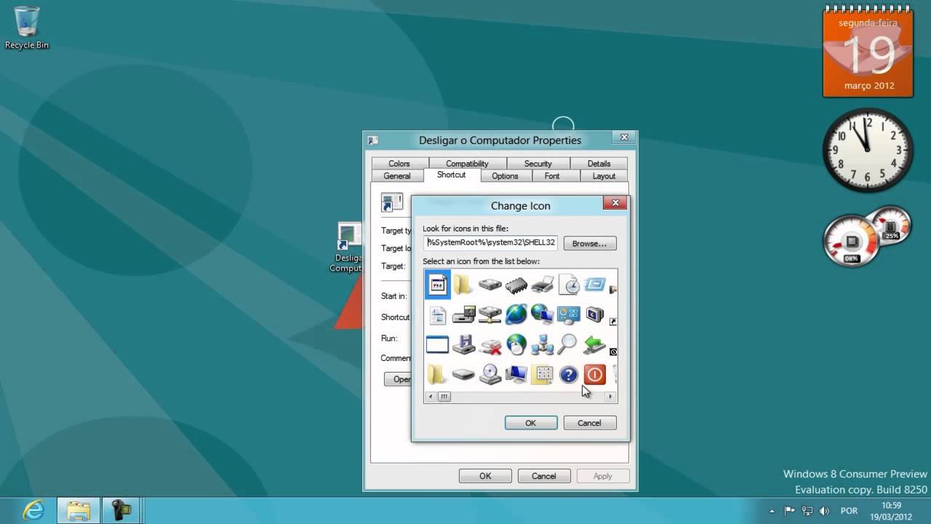Select the red power shutdown icon
The height and width of the screenshot is (524, 931).
pyautogui.click(x=594, y=375)
